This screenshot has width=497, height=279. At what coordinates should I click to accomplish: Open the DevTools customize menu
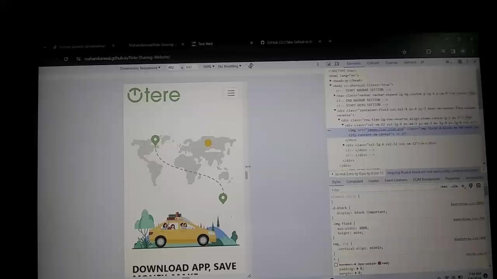coord(467,62)
